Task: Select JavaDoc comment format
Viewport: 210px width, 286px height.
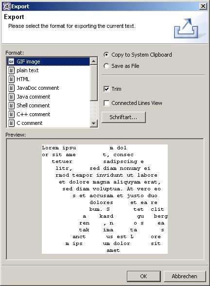Action: 48,88
